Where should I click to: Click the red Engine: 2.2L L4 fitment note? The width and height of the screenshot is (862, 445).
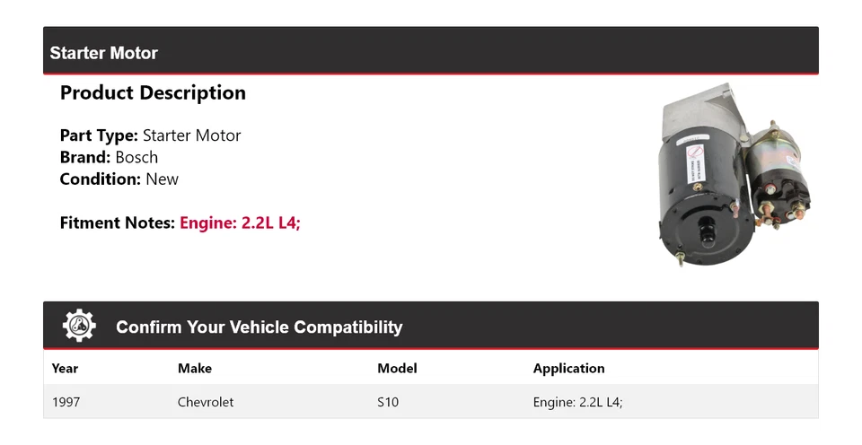pyautogui.click(x=240, y=223)
